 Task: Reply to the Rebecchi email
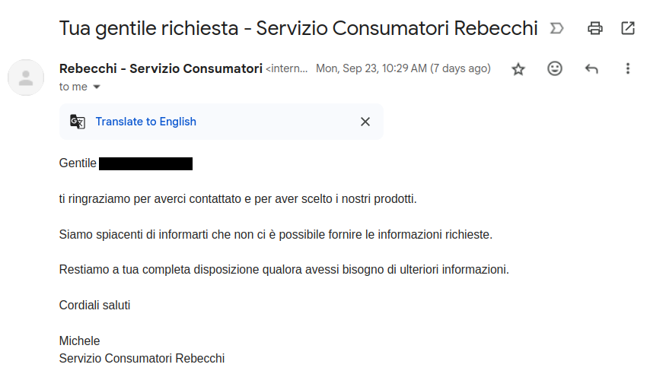pos(591,69)
